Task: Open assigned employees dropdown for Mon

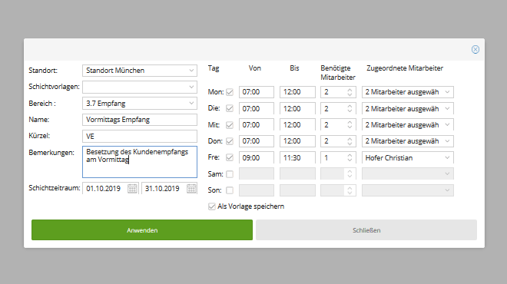Action: (407, 92)
